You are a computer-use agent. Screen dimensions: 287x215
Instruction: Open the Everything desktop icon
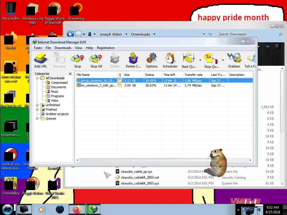(76, 11)
